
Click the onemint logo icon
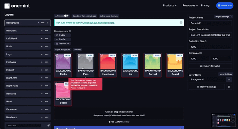(7, 6)
